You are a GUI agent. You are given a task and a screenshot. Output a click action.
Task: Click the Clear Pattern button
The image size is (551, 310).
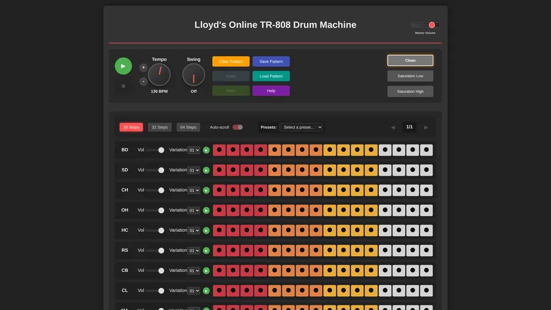[231, 62]
